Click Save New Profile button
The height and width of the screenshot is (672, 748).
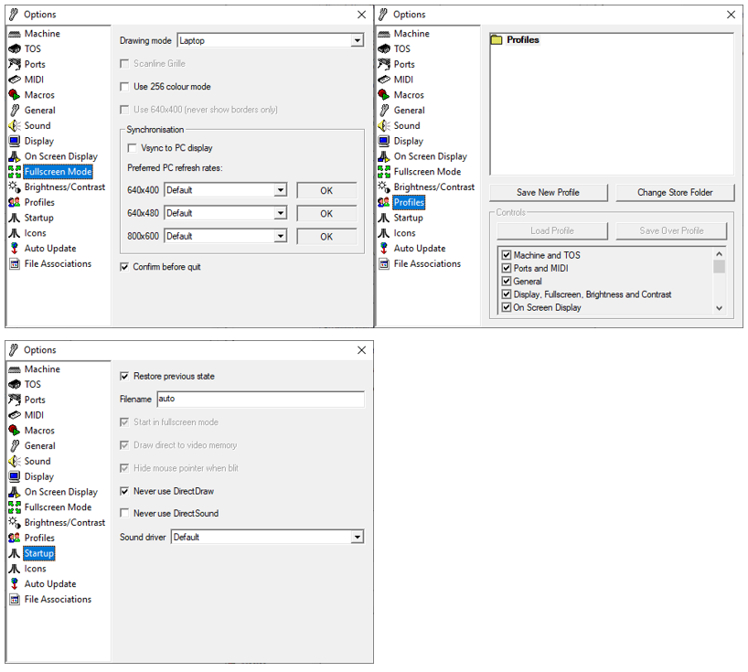[549, 193]
